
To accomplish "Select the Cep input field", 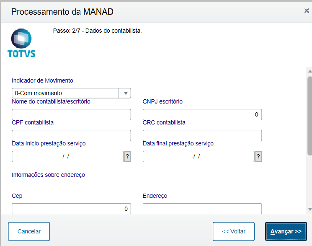I will pos(71,208).
